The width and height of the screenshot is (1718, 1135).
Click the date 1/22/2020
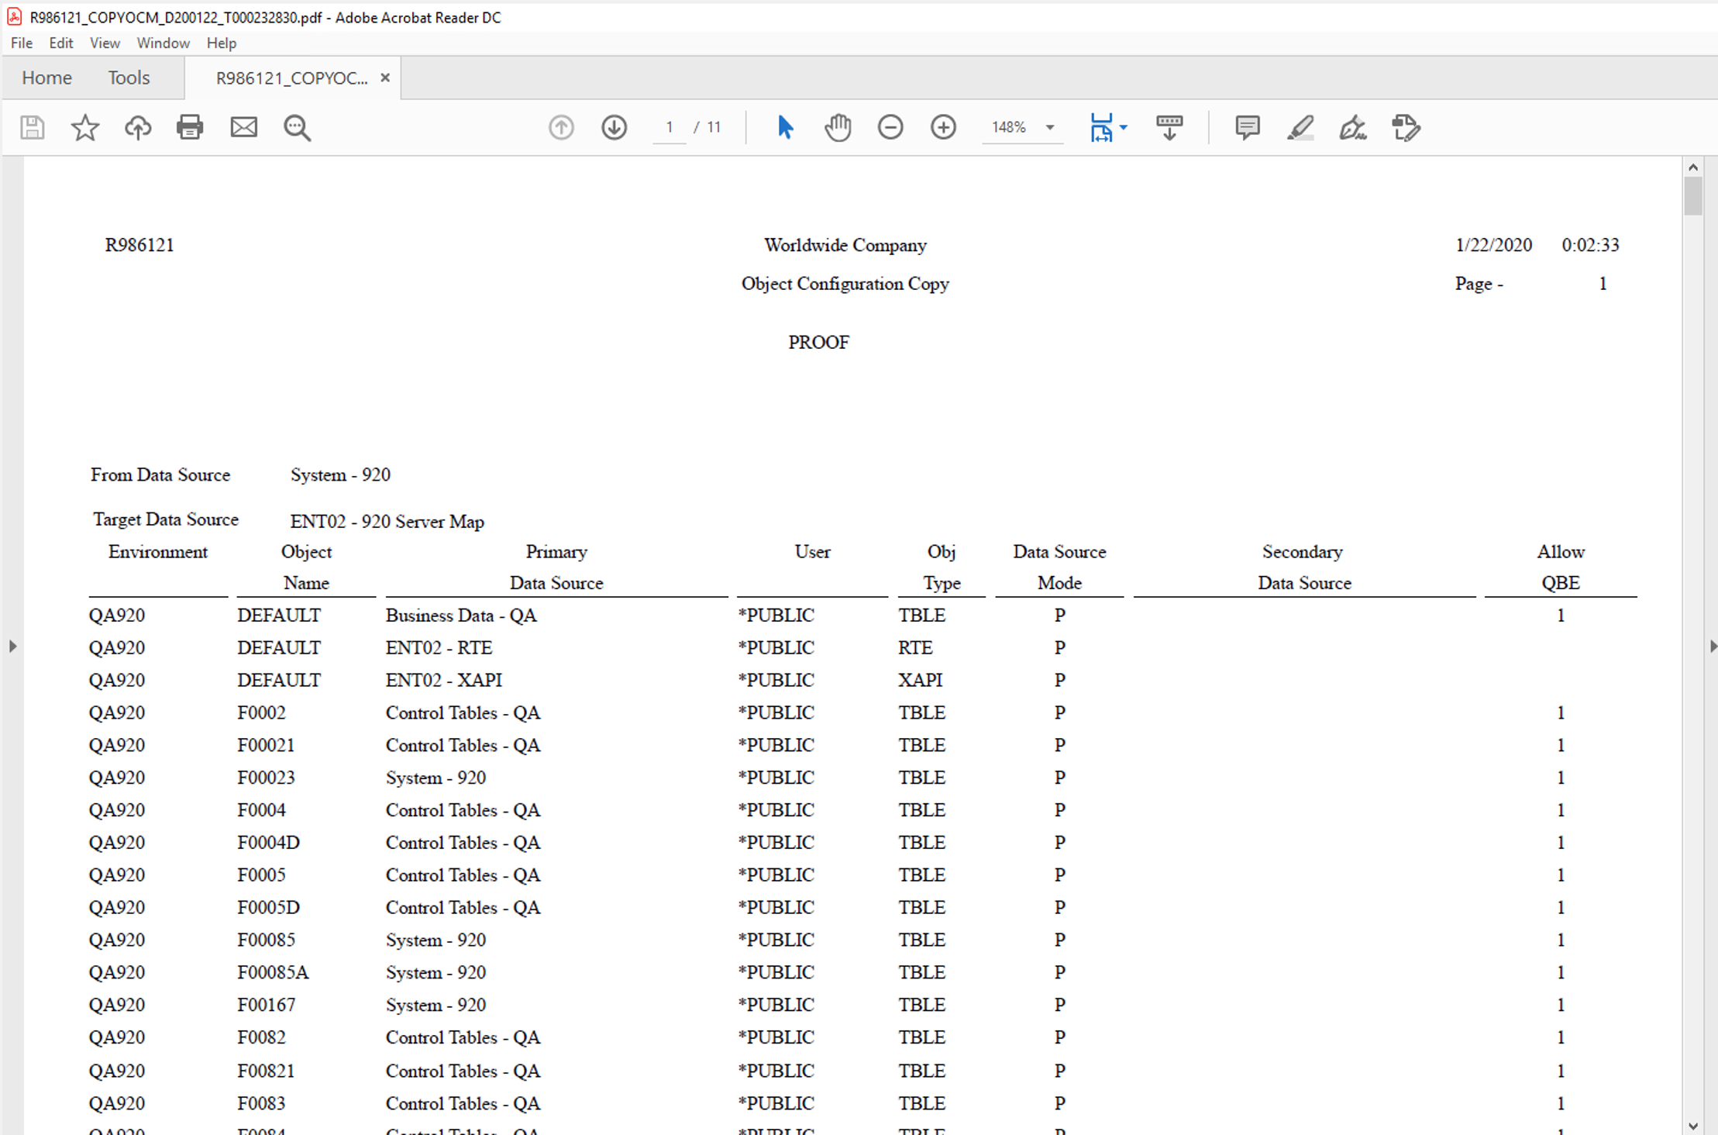pyautogui.click(x=1493, y=245)
